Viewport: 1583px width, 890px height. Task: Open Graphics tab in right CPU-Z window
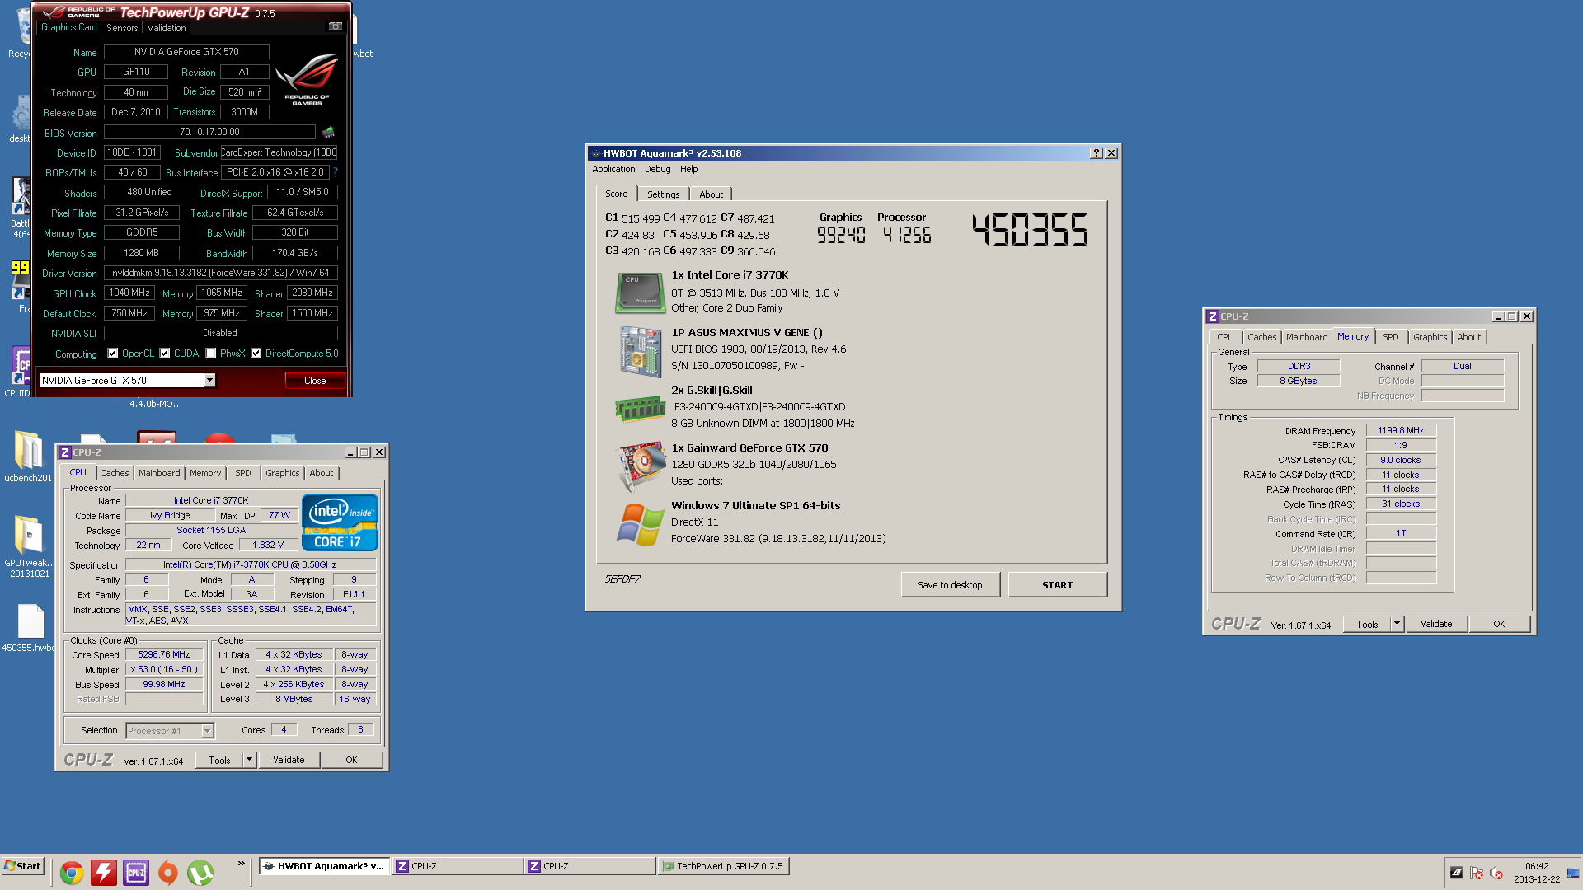(1430, 337)
